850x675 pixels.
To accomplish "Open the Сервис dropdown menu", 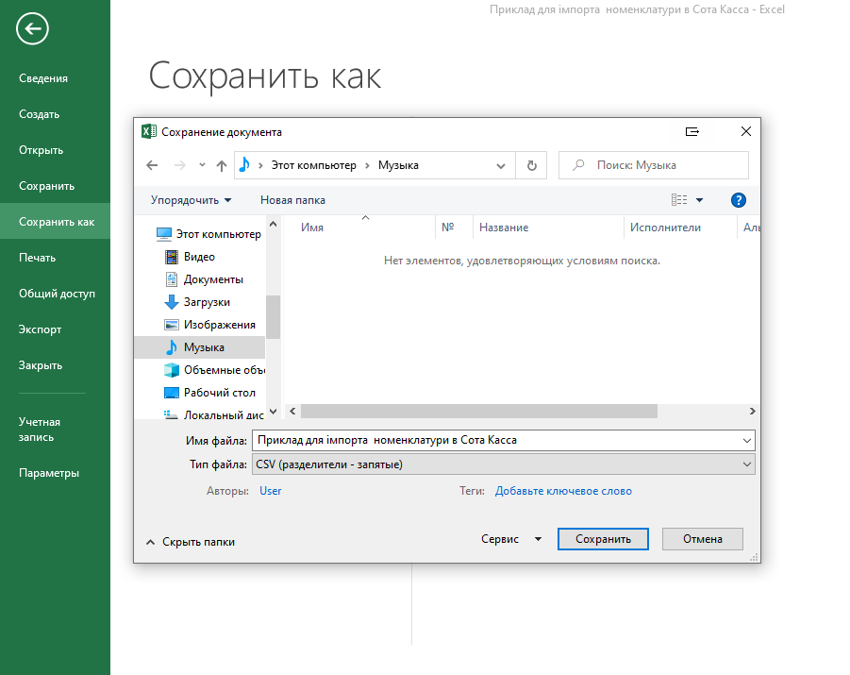I will click(511, 539).
